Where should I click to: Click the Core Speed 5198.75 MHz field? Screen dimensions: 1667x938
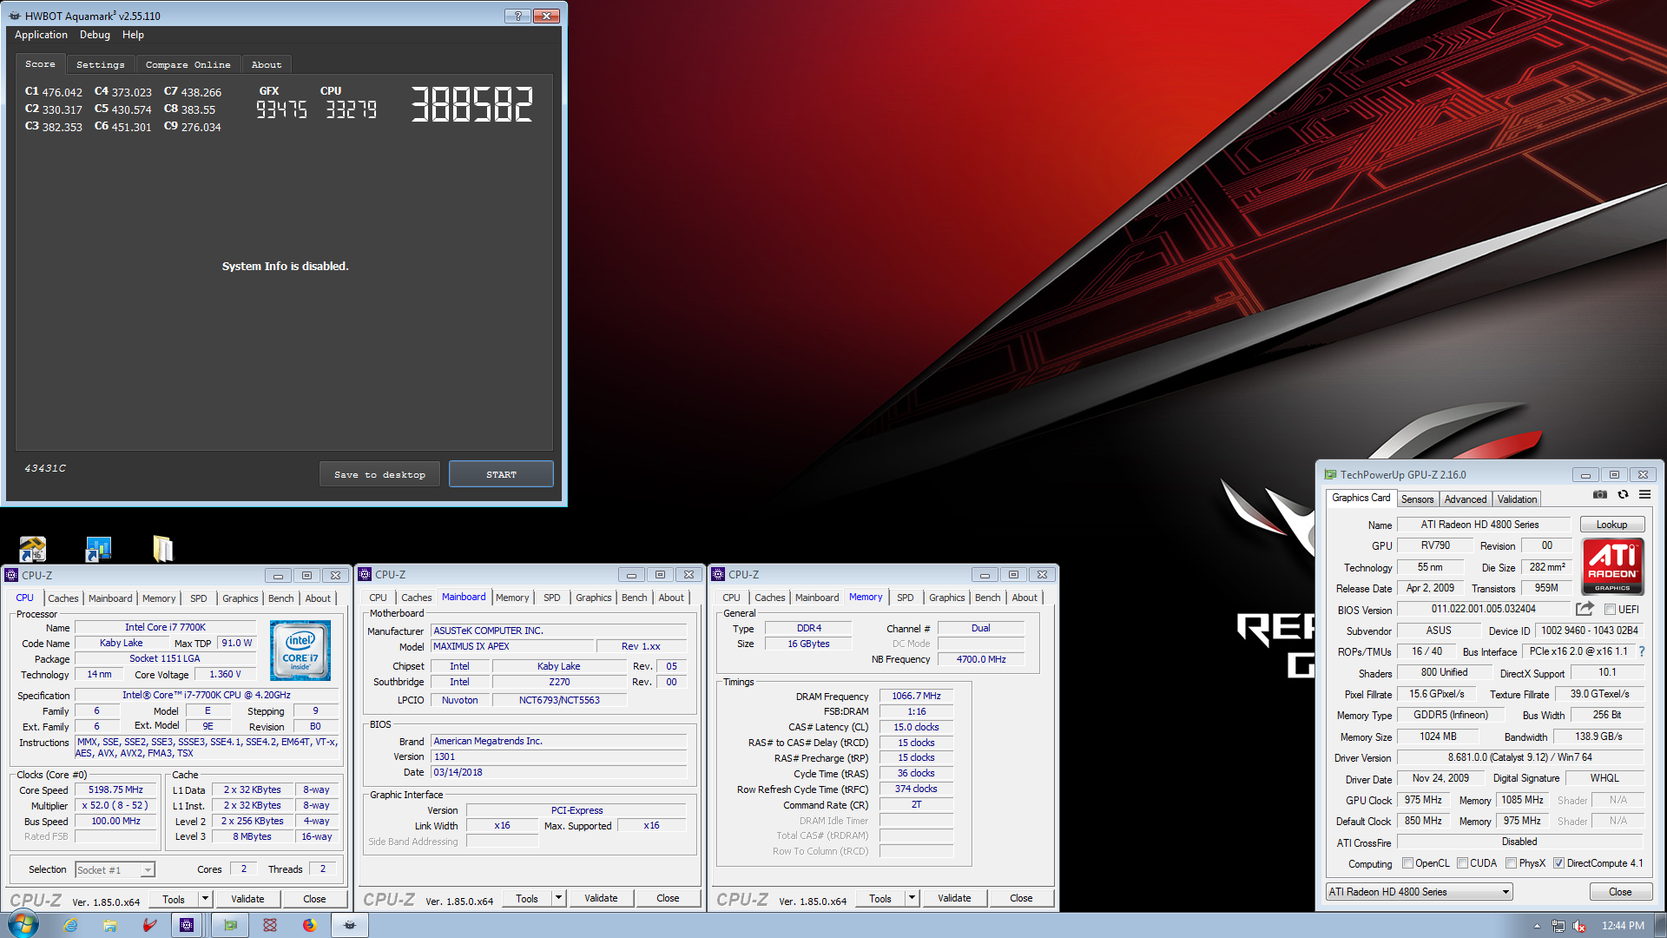115,789
